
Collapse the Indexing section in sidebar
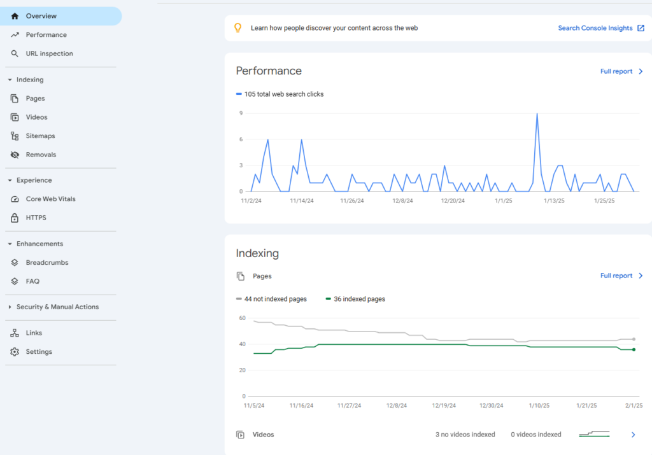tap(10, 80)
